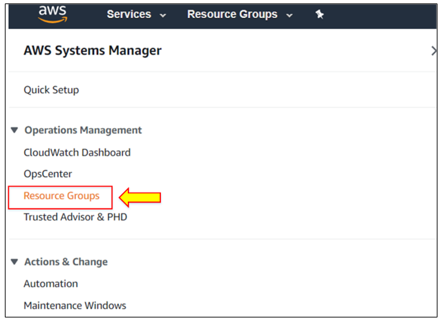This screenshot has width=443, height=323.
Task: Open Automation in Actions & Change
Action: [51, 284]
